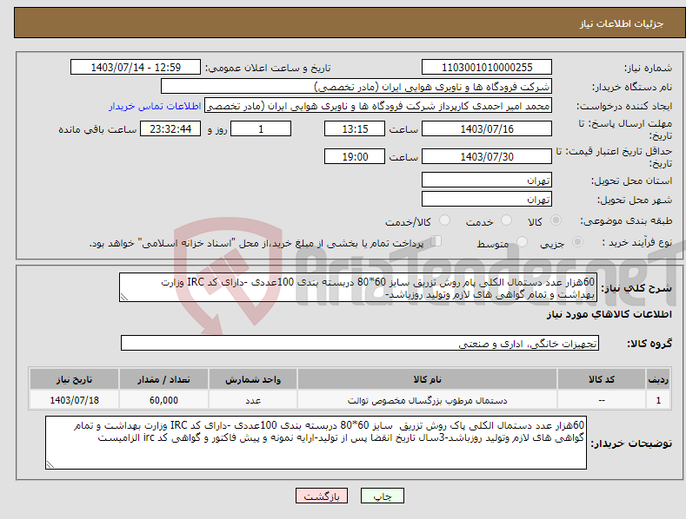This screenshot has width=686, height=519.
Task: Click the واحد شمارش column header
Action: (x=253, y=379)
